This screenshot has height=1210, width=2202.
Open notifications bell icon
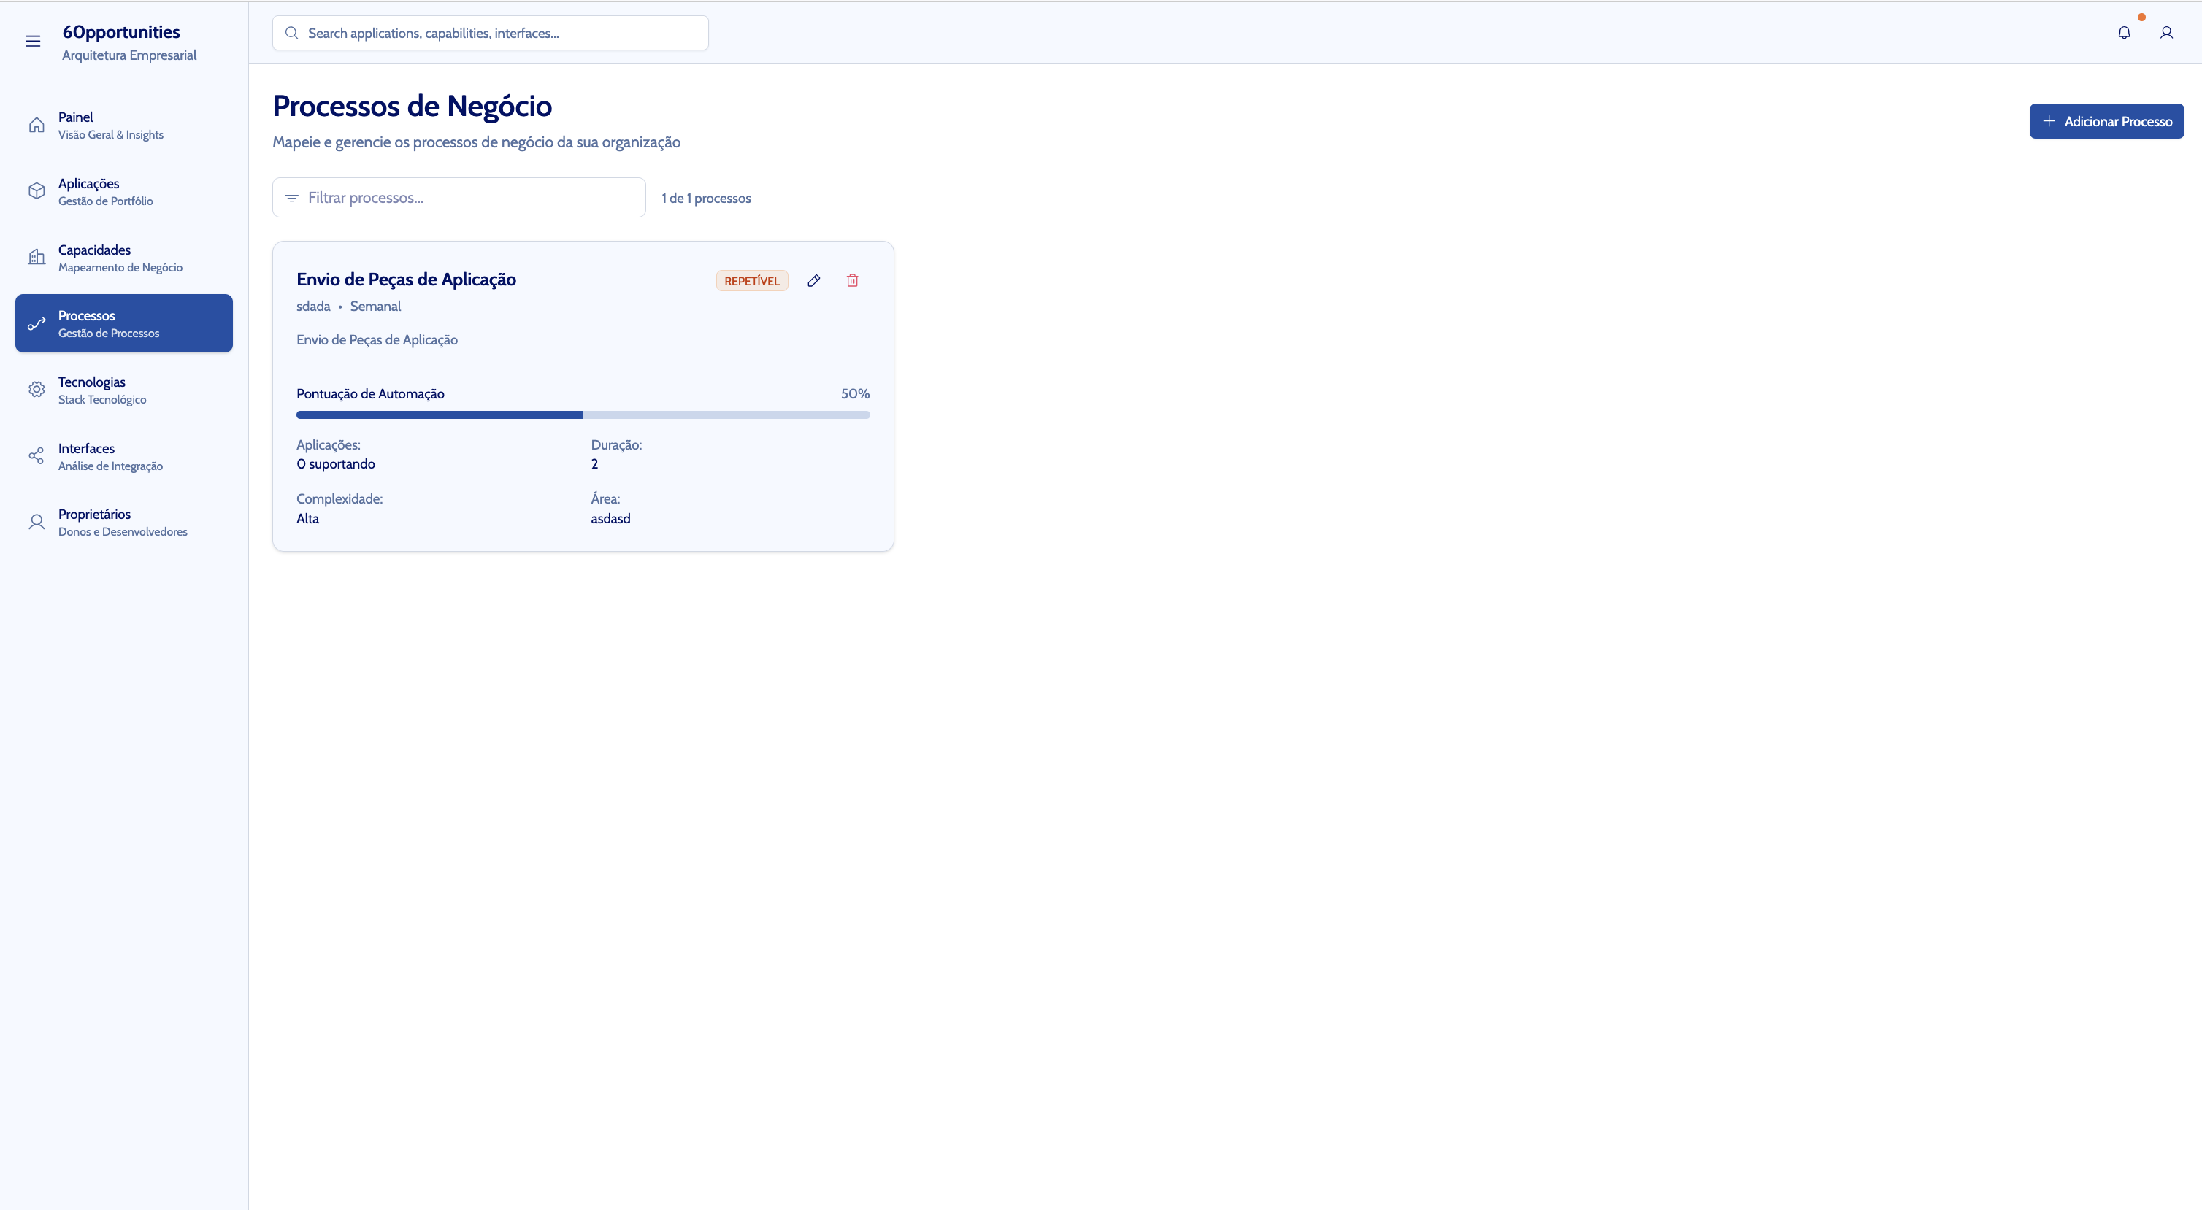pyautogui.click(x=2123, y=32)
